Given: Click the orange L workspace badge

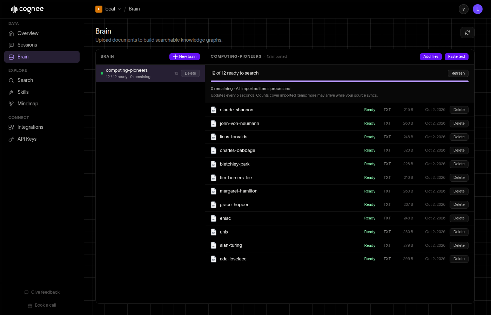Looking at the screenshot, I should (99, 9).
